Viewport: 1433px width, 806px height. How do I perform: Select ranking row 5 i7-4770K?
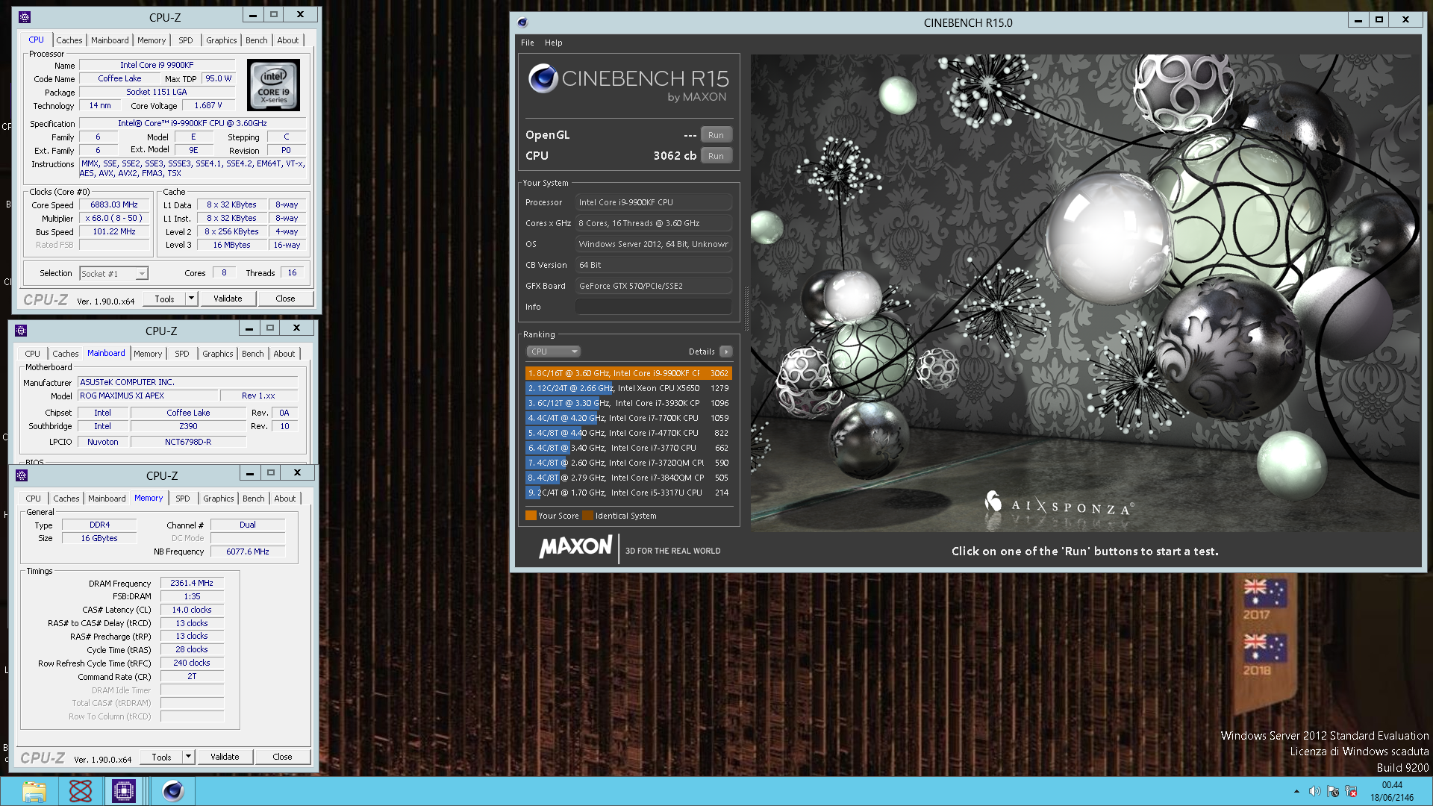tap(628, 433)
